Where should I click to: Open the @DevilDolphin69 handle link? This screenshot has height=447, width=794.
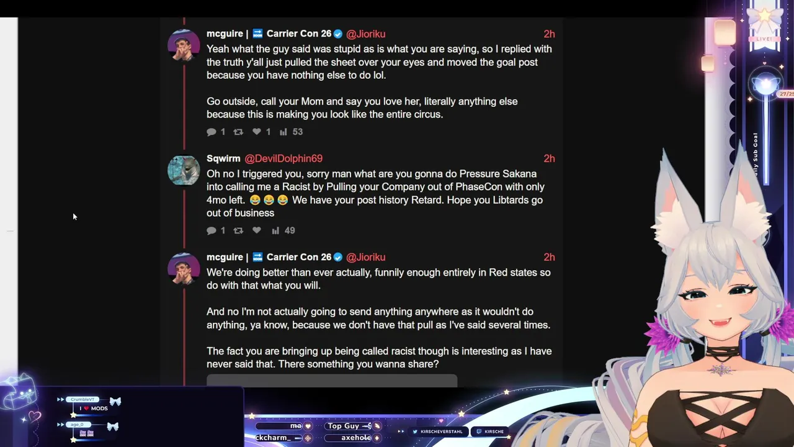(x=283, y=158)
